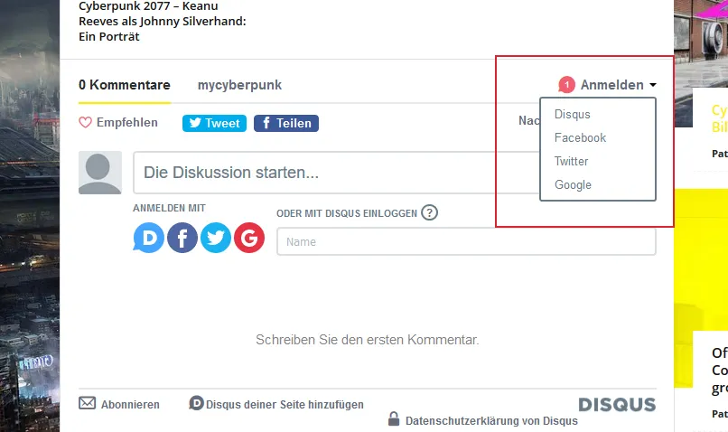This screenshot has width=728, height=432.
Task: Focus the Name input field
Action: (x=466, y=241)
